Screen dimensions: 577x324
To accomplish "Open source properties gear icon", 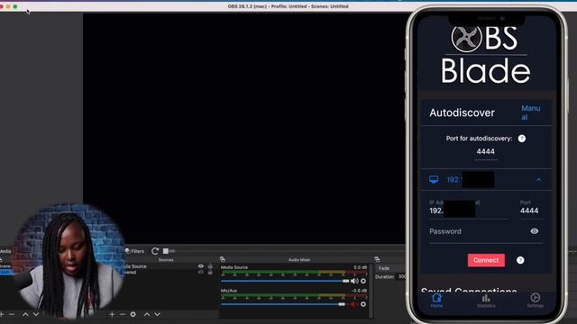I will [133, 314].
